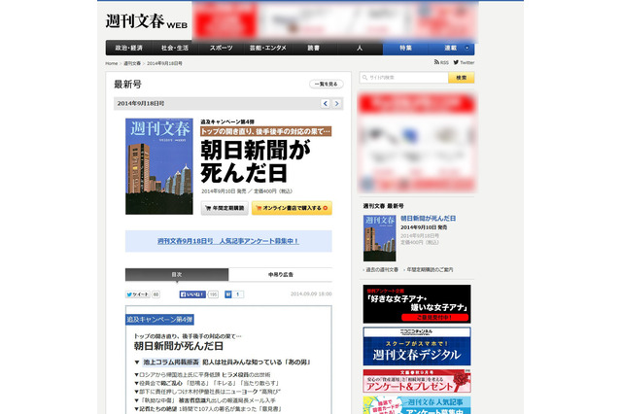This screenshot has height=414, width=622.
Task: Open 読書 navigation item
Action: coord(313,48)
